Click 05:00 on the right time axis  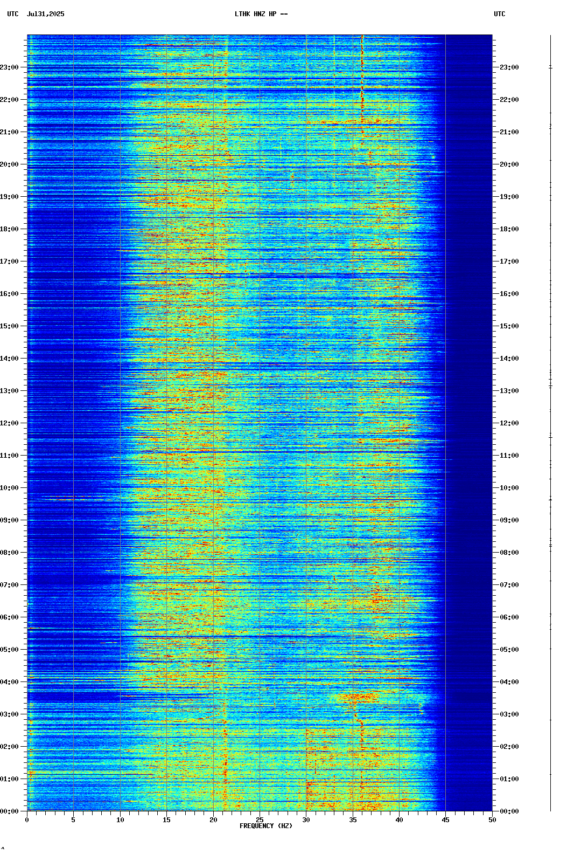[x=509, y=650]
